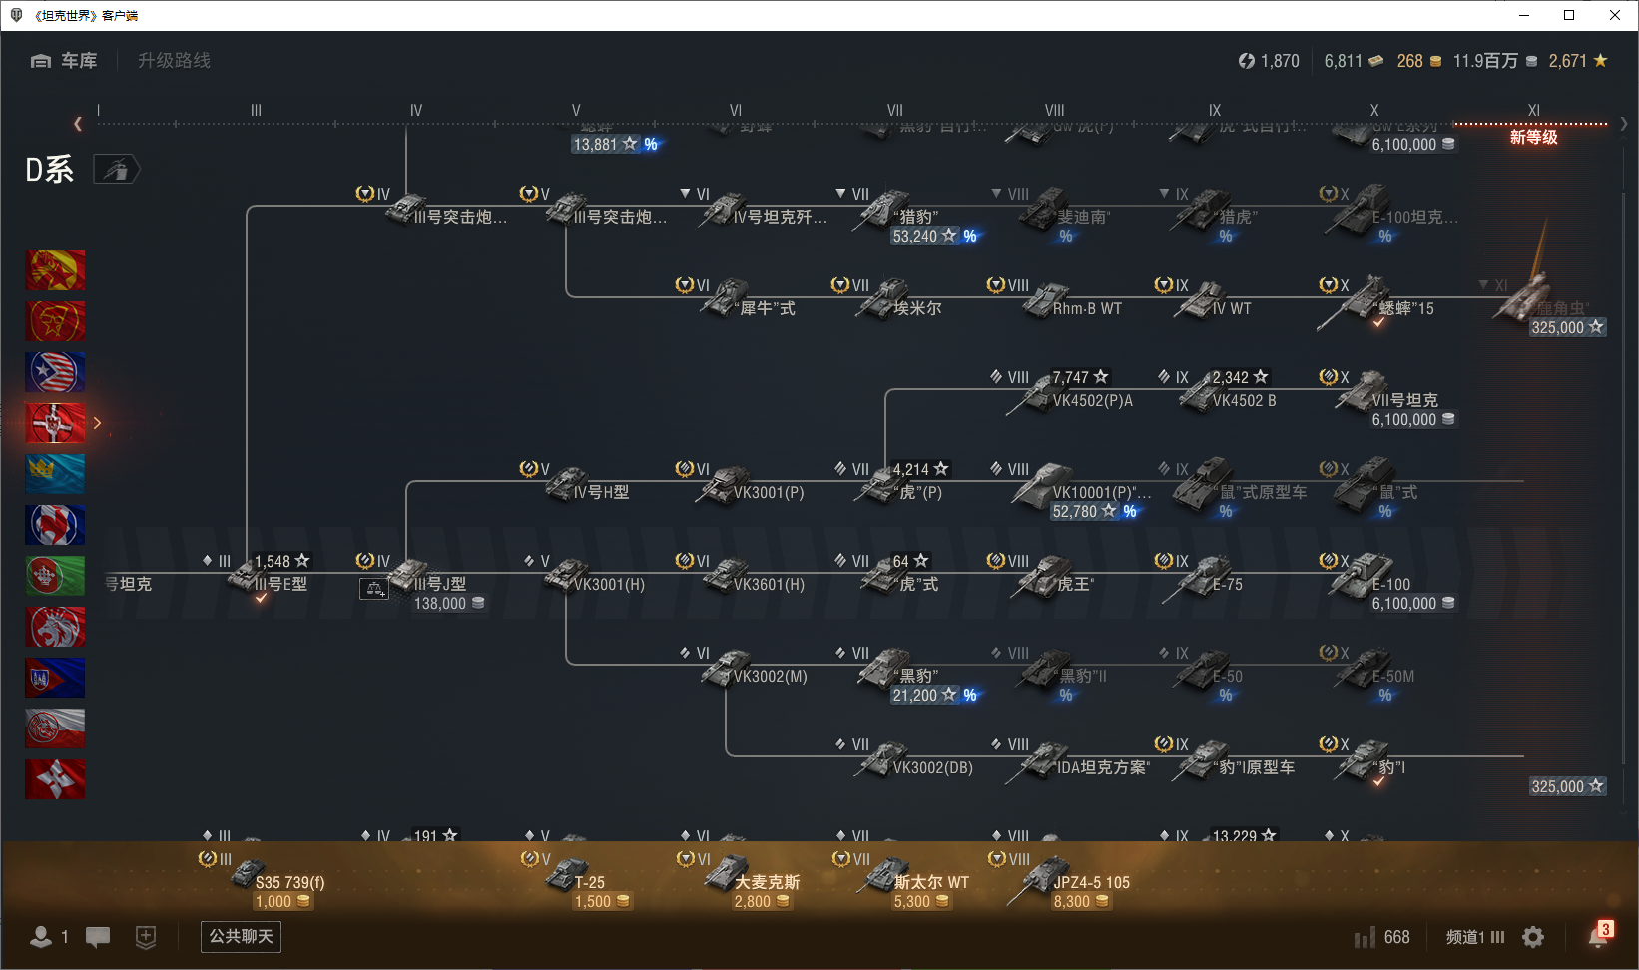
Task: Select the "猎豹" tank destroyer node
Action: point(898,214)
